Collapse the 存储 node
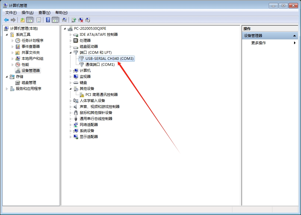Image resolution: width=301 pixels, height=215 pixels. (x=7, y=77)
